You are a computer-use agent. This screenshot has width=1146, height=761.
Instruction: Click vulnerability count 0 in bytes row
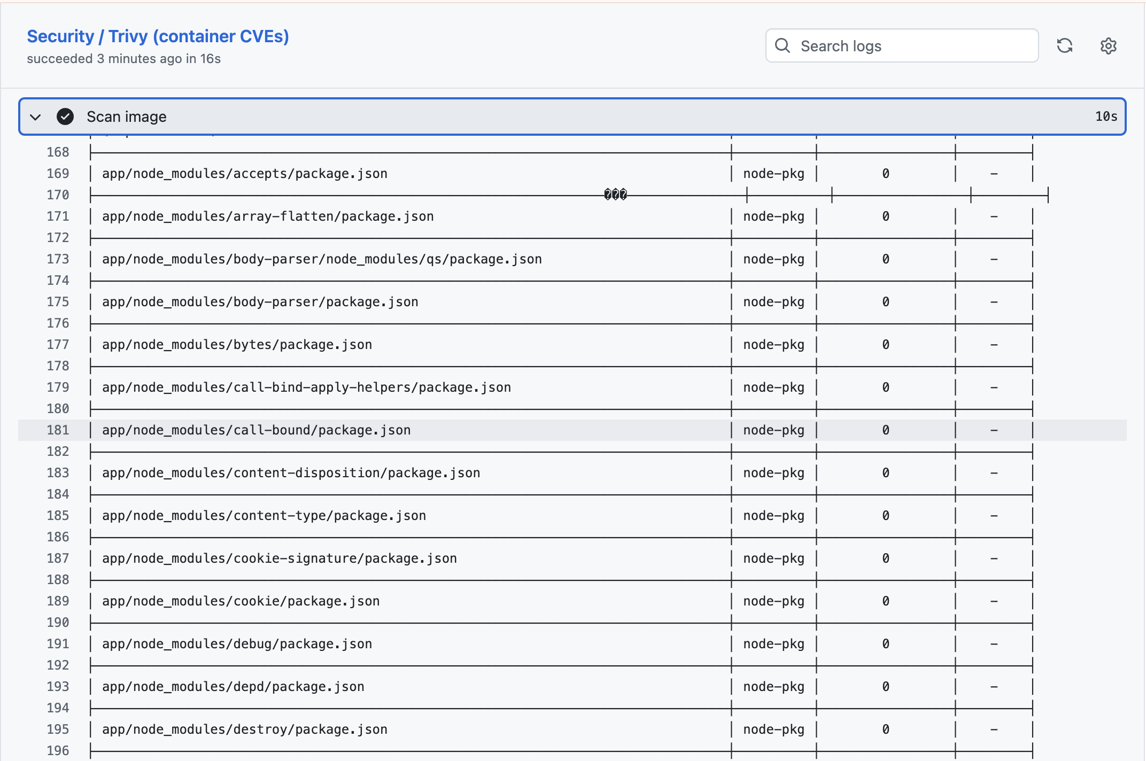(886, 345)
